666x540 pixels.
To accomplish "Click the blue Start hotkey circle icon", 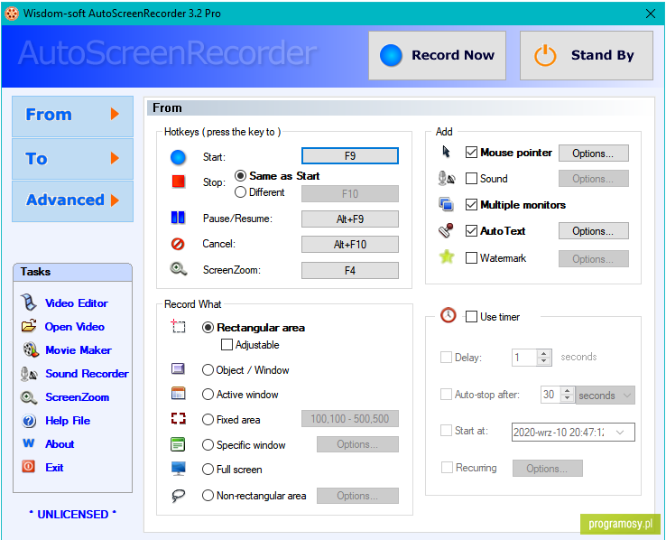I will 178,157.
